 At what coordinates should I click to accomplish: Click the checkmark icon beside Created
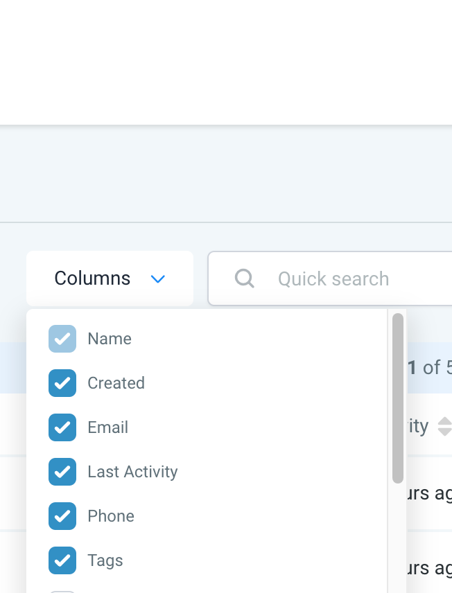62,383
